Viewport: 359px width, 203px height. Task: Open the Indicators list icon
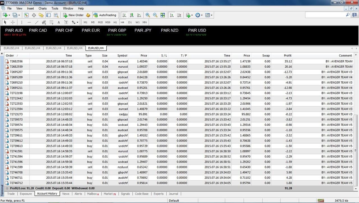click(x=188, y=15)
